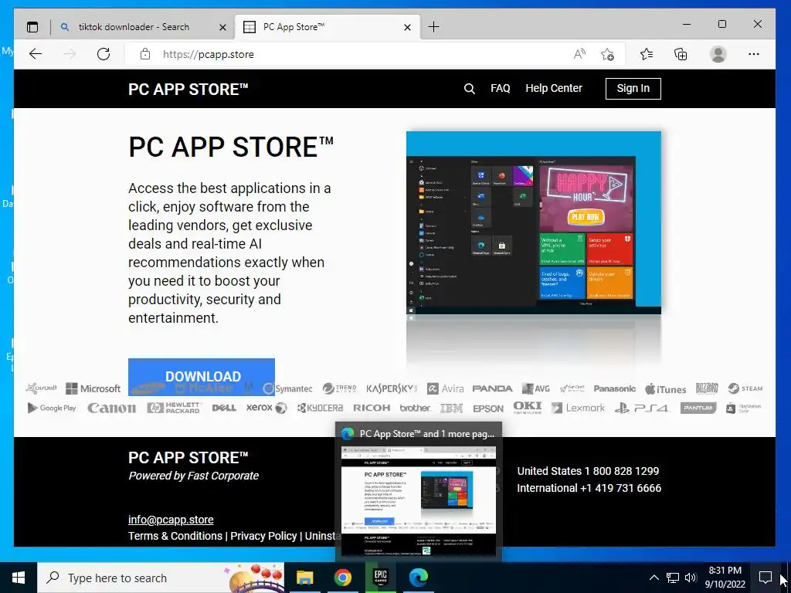Click the iTunes vendor logo
791x593 pixels.
665,389
